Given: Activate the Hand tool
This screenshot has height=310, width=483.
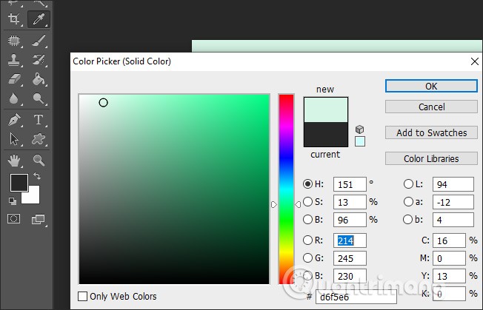Looking at the screenshot, I should tap(13, 160).
